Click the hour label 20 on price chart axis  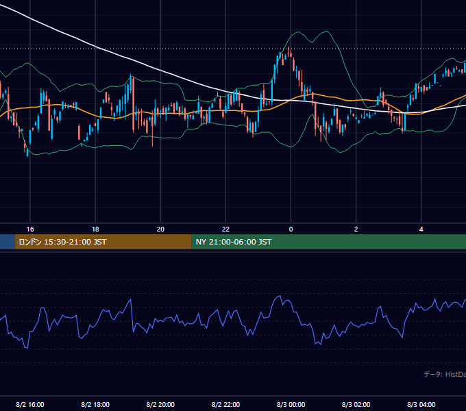[160, 229]
